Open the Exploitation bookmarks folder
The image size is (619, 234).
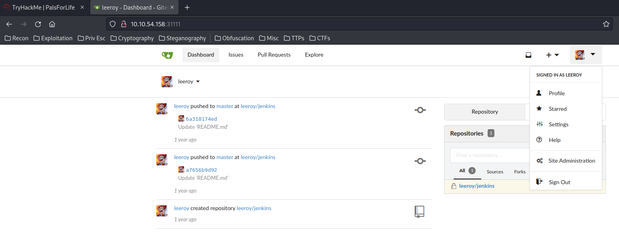coord(53,38)
